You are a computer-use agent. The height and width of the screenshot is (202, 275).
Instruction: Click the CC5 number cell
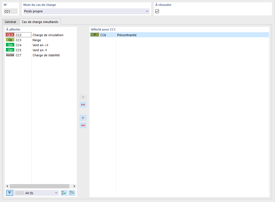19,50
